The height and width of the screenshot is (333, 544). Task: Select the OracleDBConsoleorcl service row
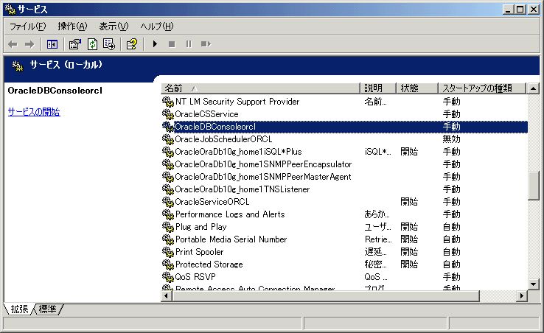click(x=344, y=127)
